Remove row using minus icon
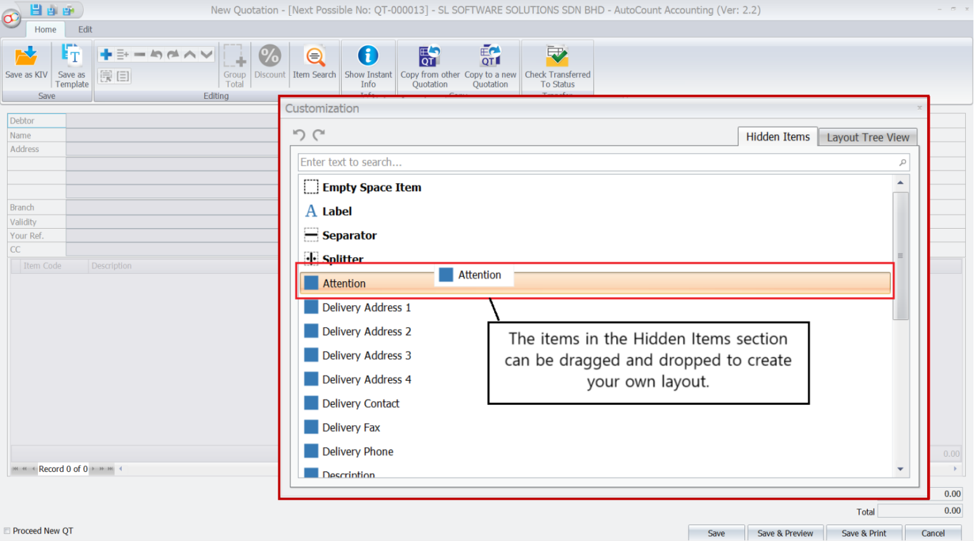 pos(140,54)
